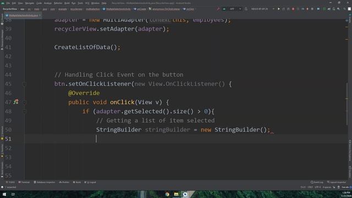Click the CRLF line separator in status bar
The image size is (352, 198).
pyautogui.click(x=310, y=187)
